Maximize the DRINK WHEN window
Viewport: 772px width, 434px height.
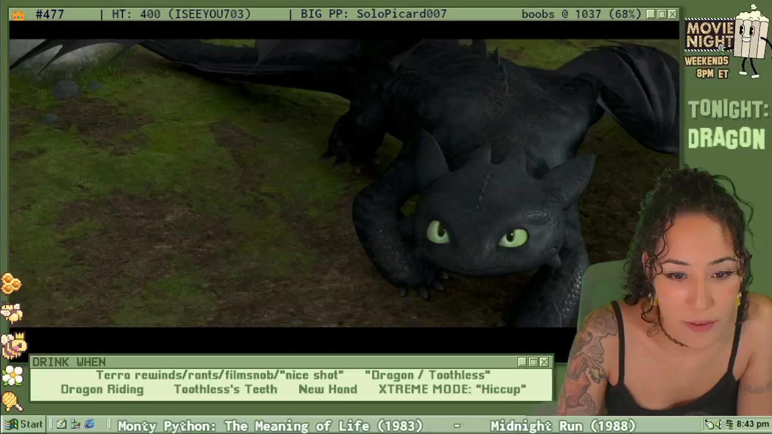[x=533, y=362]
